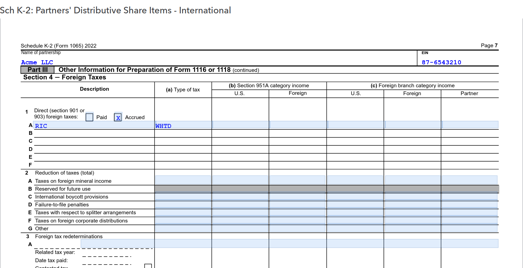
Task: Click row A description field containing RIC
Action: tap(94, 125)
